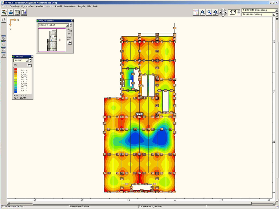Open the legend list settings icon
Screen dimensions: 279x209
pyautogui.click(x=196, y=12)
